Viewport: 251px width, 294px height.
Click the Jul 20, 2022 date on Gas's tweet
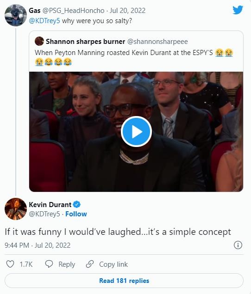[x=127, y=11]
